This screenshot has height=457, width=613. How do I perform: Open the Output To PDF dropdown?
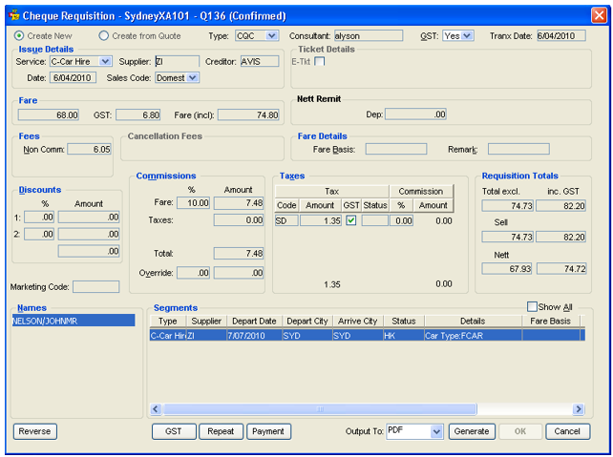click(x=436, y=431)
